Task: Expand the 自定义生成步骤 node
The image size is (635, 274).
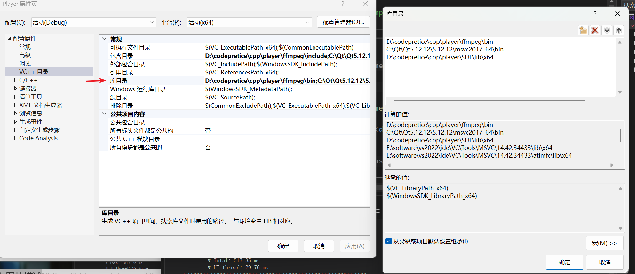Action: click(x=15, y=130)
